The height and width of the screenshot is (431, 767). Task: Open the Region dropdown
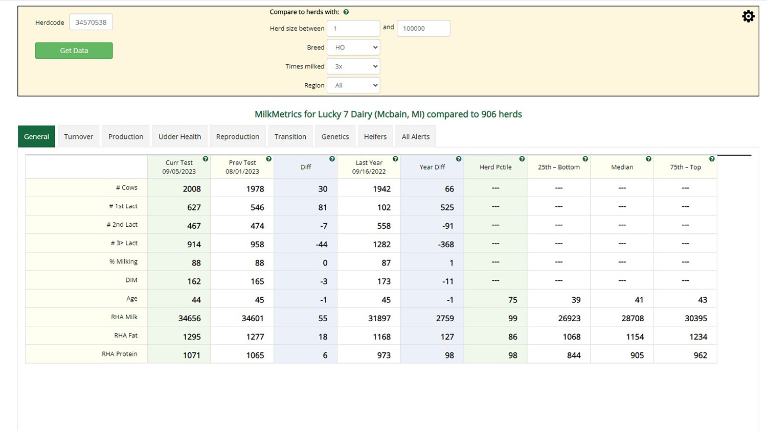353,85
